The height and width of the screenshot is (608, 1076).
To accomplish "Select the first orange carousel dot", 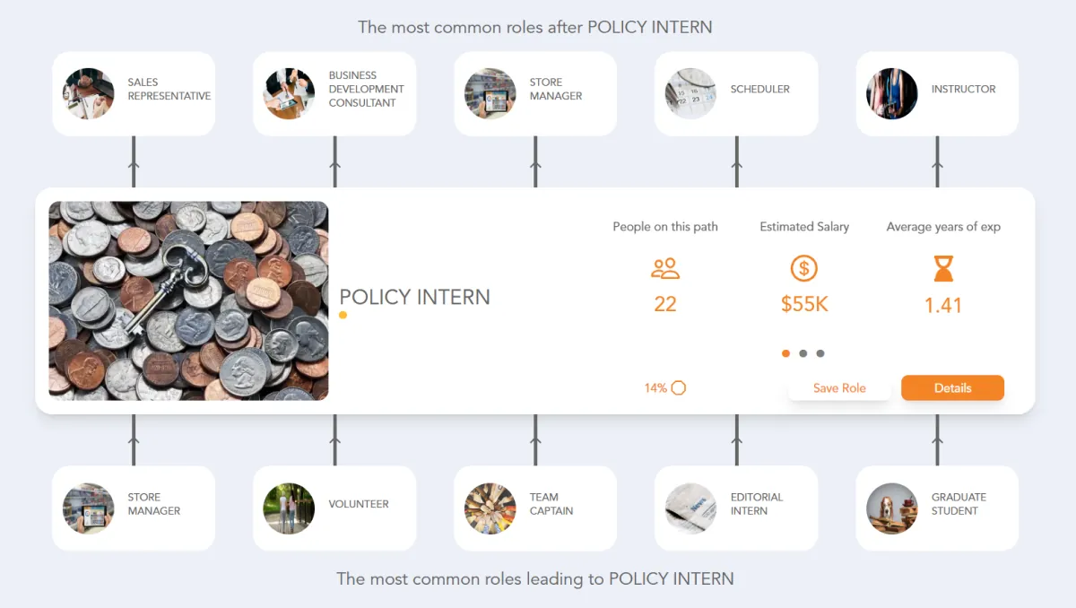I will pyautogui.click(x=785, y=353).
